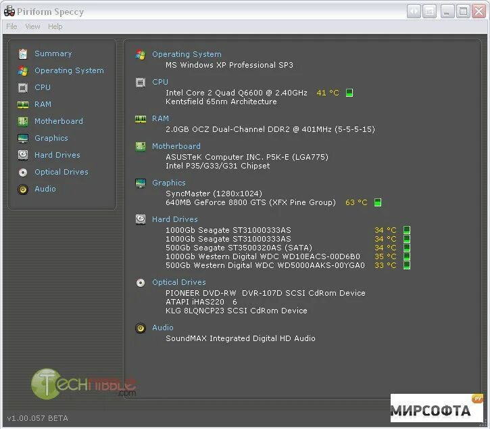
Task: Open the Operating System heading link
Action: tap(187, 54)
